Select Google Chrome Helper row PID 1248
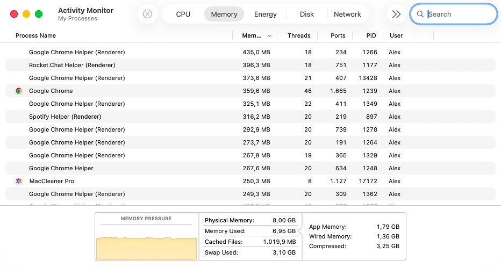 tap(251, 169)
